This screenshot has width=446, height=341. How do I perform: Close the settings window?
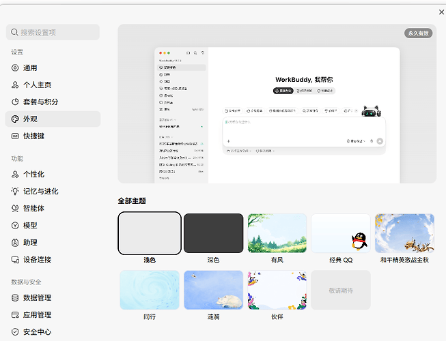click(x=441, y=12)
